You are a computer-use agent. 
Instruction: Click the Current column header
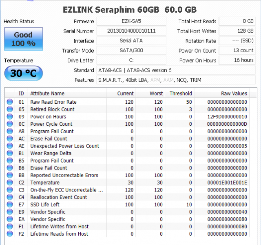[121, 94]
